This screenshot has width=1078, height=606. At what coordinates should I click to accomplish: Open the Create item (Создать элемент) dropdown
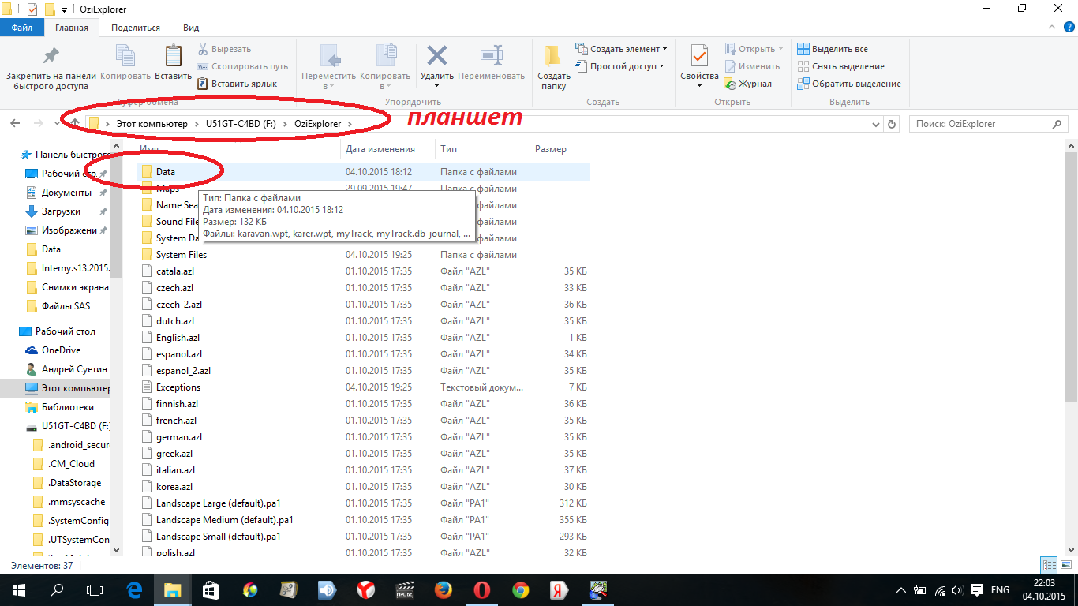point(621,49)
